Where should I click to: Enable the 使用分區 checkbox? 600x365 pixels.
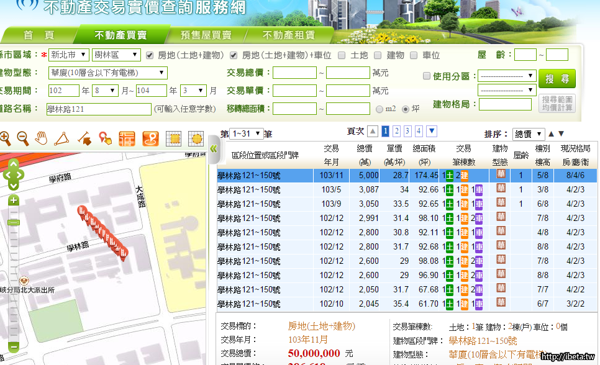(426, 76)
